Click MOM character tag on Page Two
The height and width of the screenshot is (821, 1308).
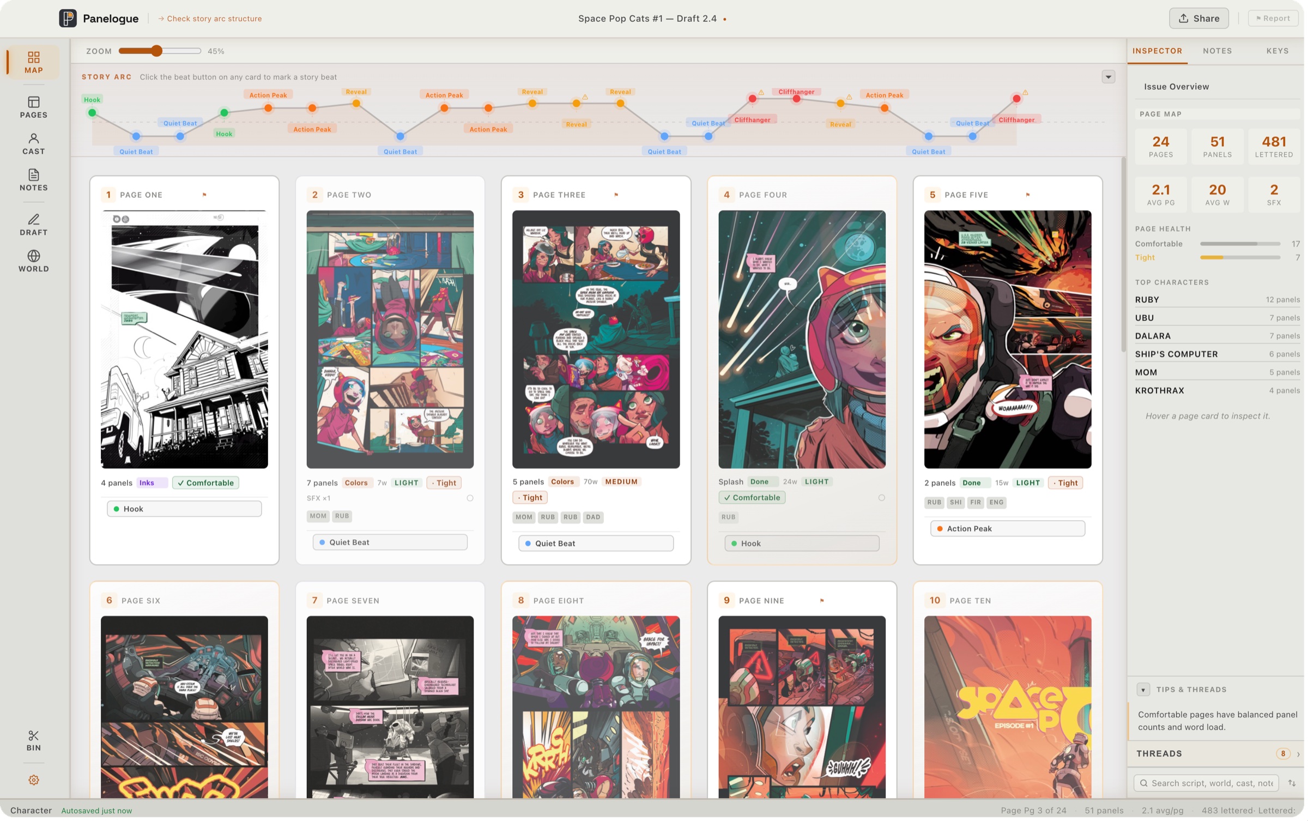click(x=319, y=517)
